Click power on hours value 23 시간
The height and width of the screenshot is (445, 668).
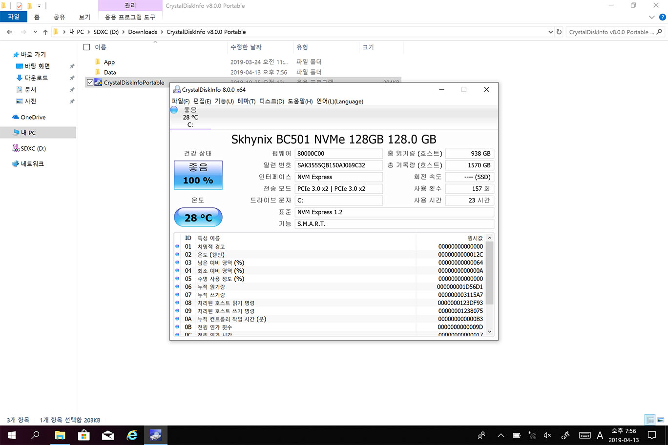pos(470,200)
